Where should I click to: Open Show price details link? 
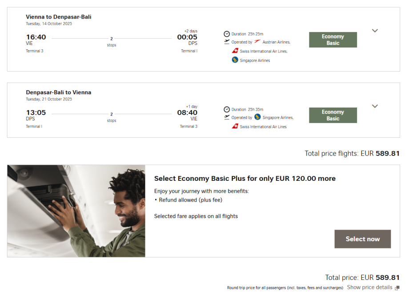coord(369,287)
